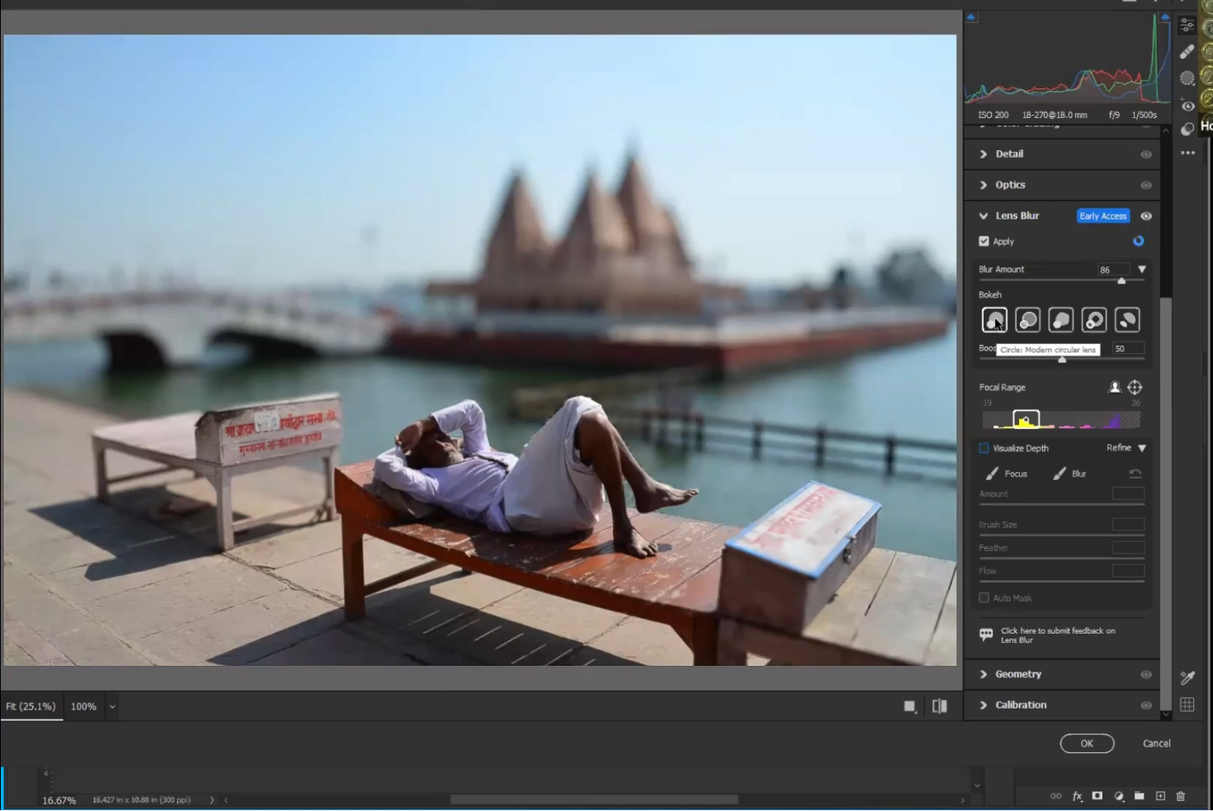This screenshot has height=811, width=1213.
Task: Uncheck the Lens Blur Apply checkbox
Action: 984,242
